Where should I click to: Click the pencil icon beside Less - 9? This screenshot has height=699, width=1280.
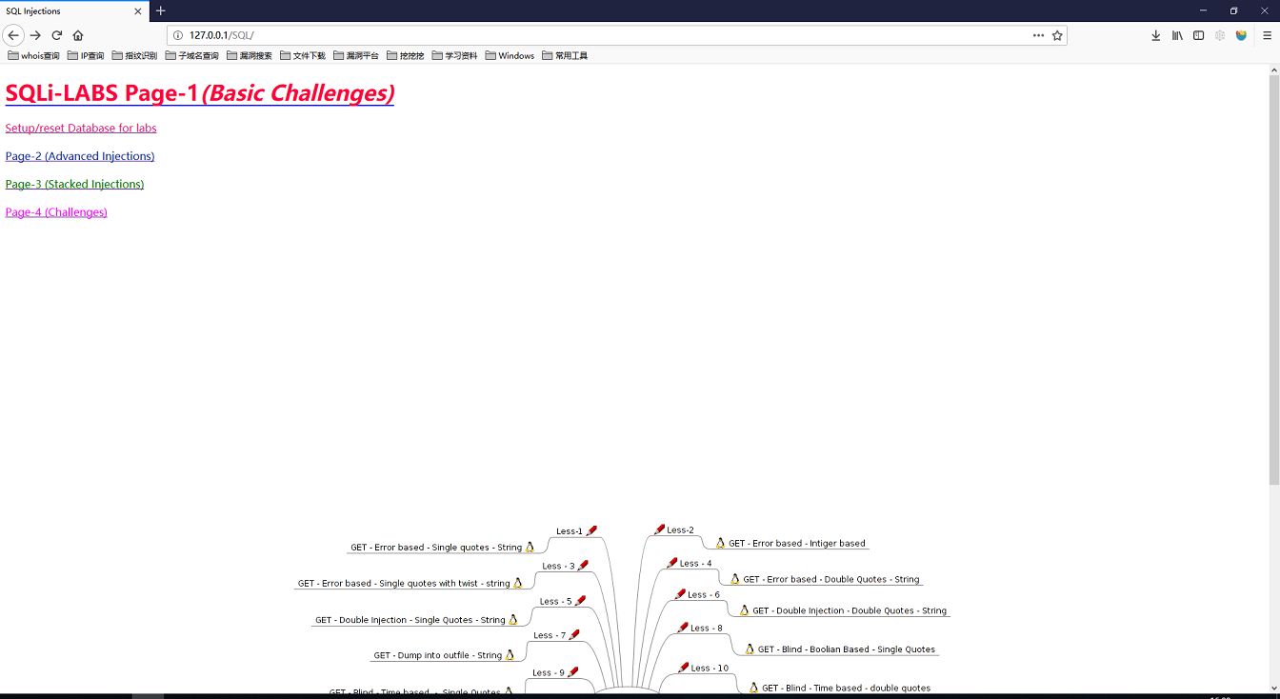572,671
